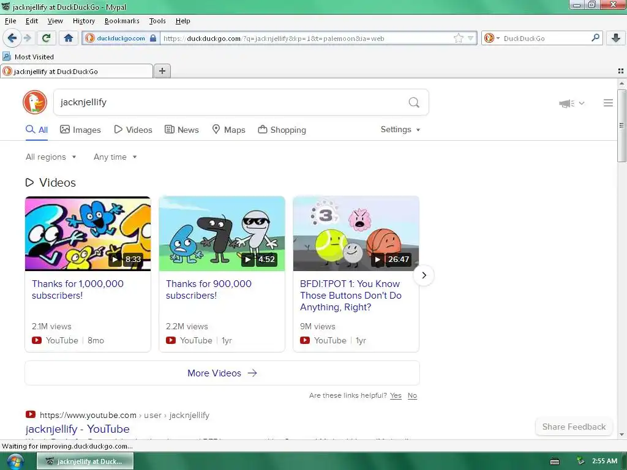
Task: Open the All regions filter dropdown
Action: point(51,157)
